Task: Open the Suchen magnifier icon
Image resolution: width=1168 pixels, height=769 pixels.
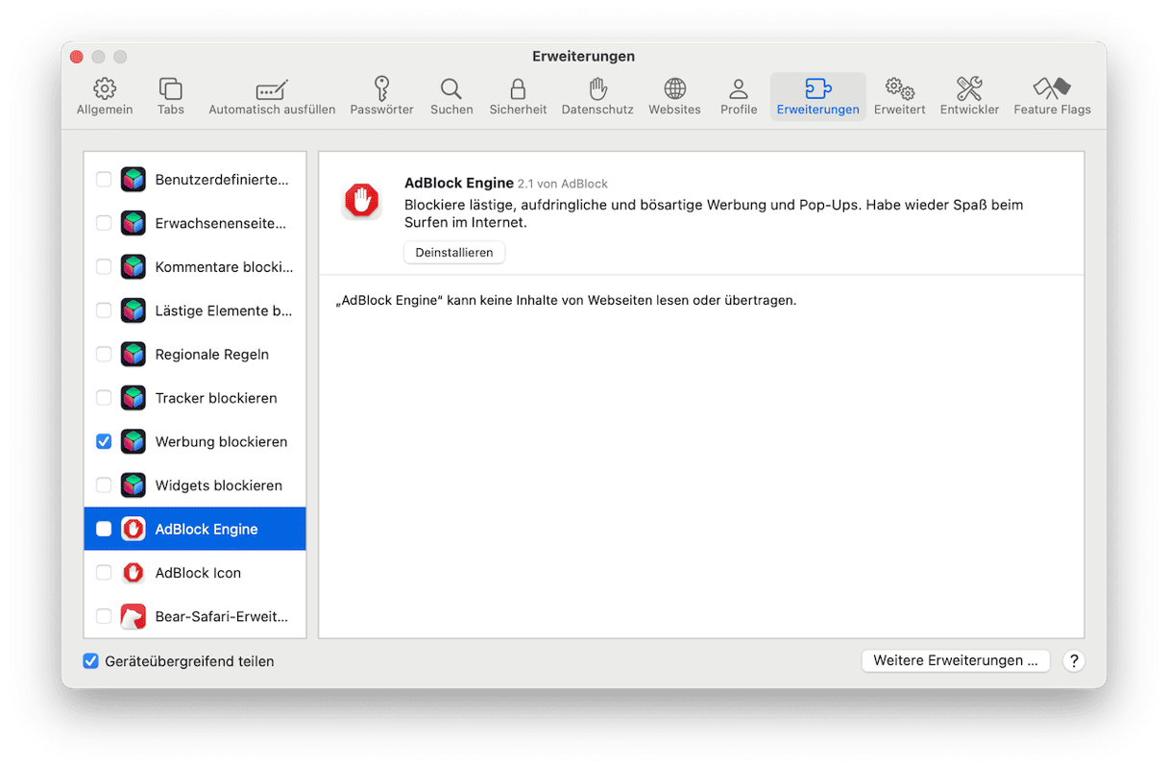Action: pos(451,88)
